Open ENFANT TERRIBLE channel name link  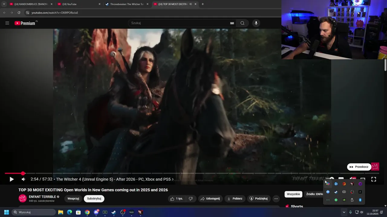pyautogui.click(x=42, y=197)
